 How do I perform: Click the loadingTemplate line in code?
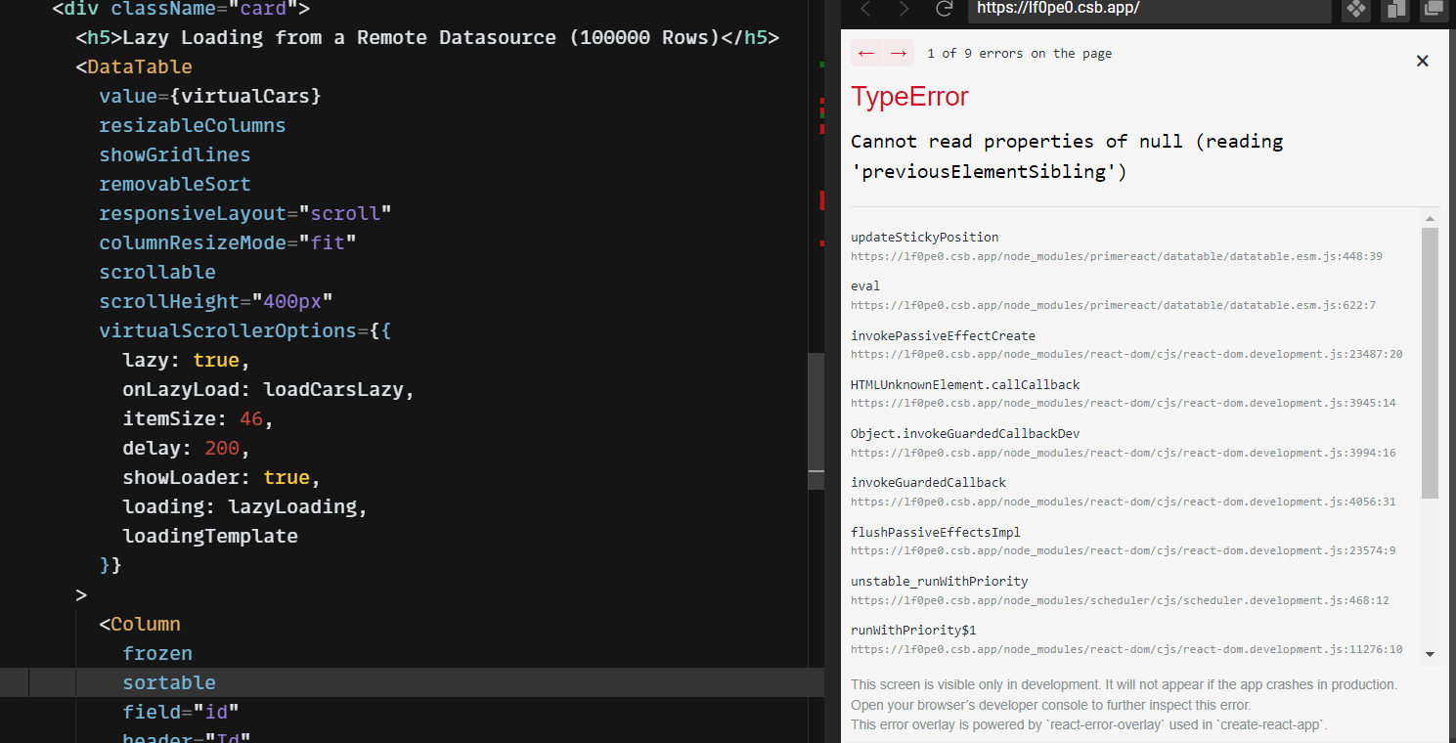coord(210,537)
